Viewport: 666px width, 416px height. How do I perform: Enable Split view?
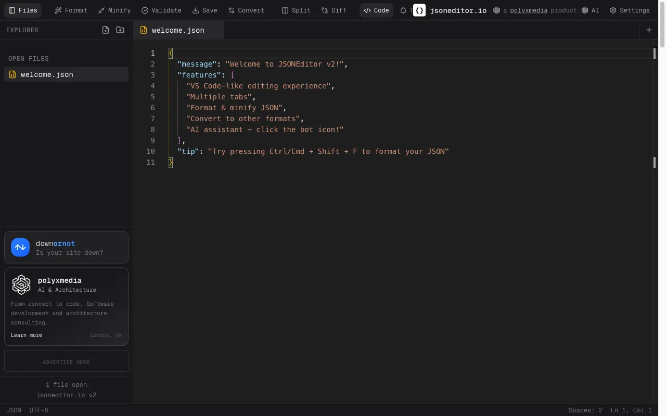point(296,10)
